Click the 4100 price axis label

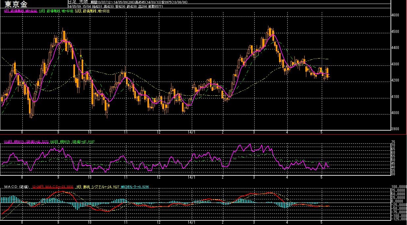(395, 97)
